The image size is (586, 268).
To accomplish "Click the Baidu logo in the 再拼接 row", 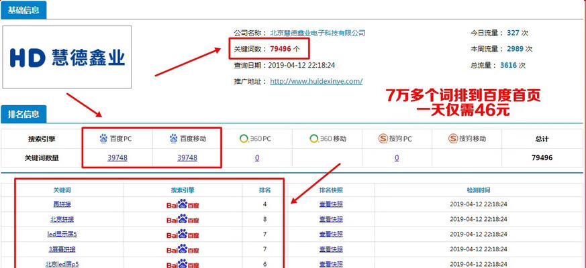I will (183, 204).
